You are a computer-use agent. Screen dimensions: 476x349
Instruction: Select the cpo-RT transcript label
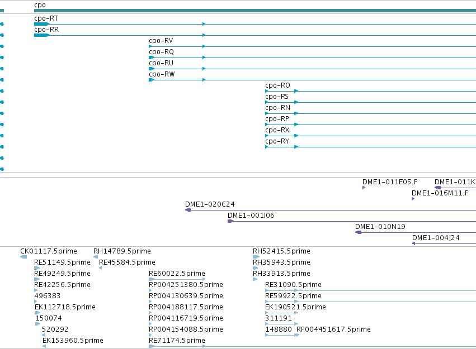[x=46, y=18]
